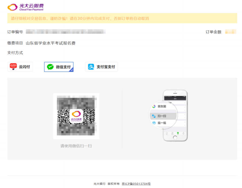Viewport: 242px width, 188px height.
Task: Choose 支付宝支付 payment option label
Action: coord(106,67)
